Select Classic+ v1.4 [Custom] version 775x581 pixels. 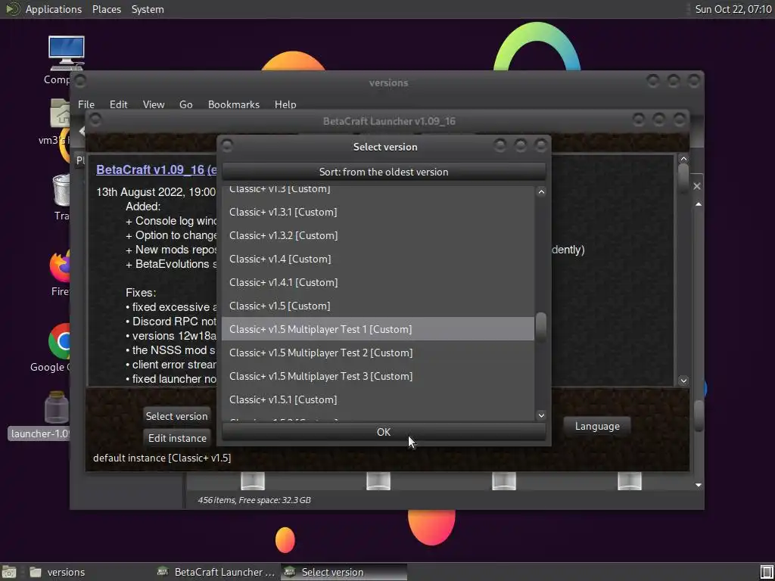pos(378,259)
